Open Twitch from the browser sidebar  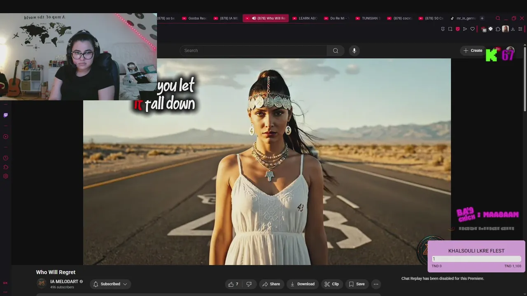click(5, 115)
